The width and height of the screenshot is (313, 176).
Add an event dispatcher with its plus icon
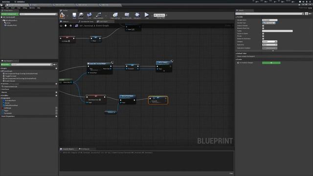tap(56, 116)
